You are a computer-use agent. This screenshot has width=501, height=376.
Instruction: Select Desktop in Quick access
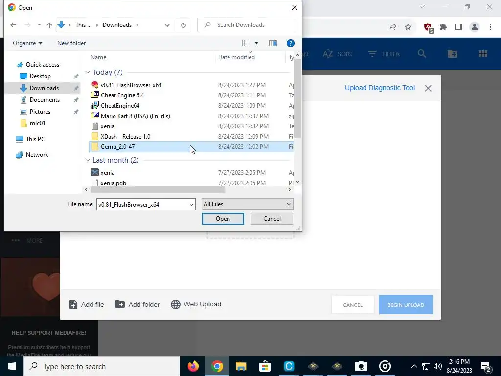[40, 76]
